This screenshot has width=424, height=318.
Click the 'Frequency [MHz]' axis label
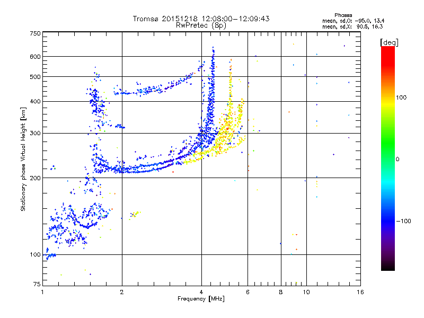tap(201, 299)
